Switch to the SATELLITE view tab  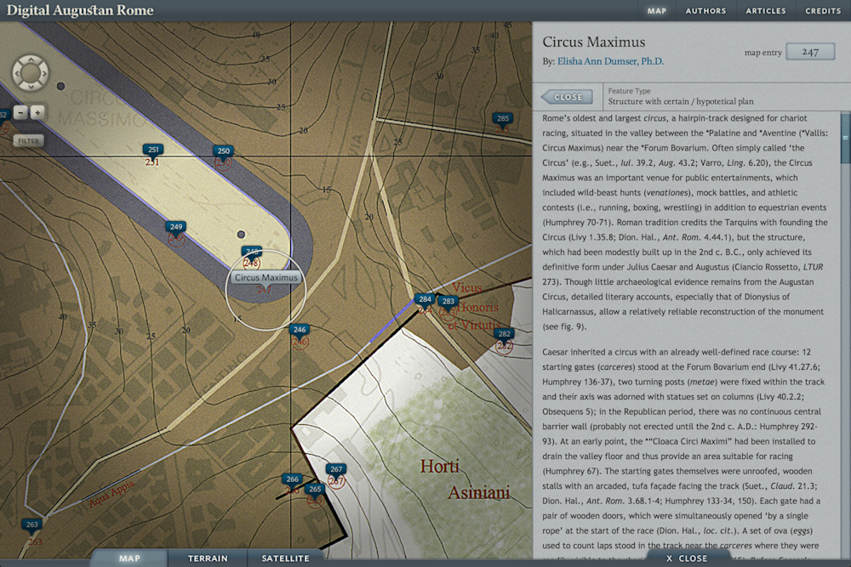[x=285, y=558]
